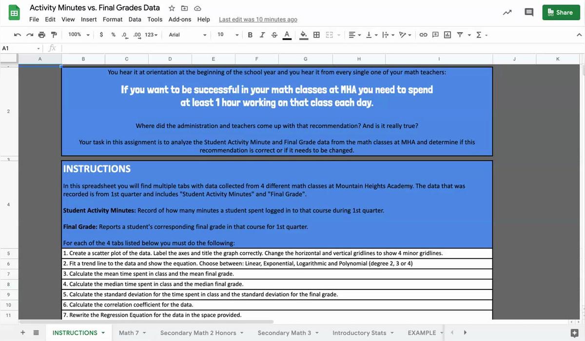Viewport: 585px width, 341px height.
Task: Open comment history icon
Action: pos(528,13)
